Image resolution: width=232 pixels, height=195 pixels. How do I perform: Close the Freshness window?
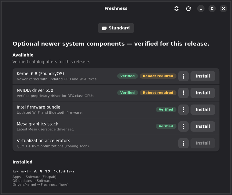tap(223, 9)
